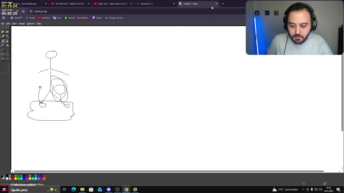Select the Fill With Color bucket tool
344x193 pixels.
pyautogui.click(x=7, y=32)
